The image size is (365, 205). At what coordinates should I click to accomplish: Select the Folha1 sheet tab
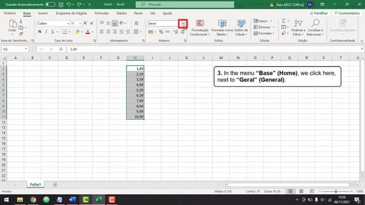point(35,184)
